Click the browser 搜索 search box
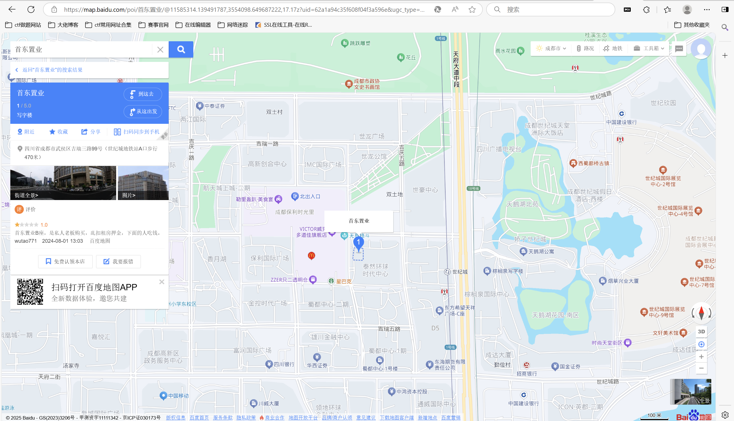 551,9
